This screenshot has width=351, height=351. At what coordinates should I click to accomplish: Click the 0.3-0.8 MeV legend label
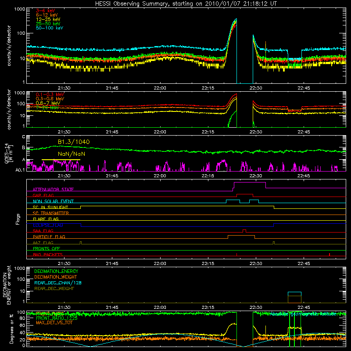pyautogui.click(x=50, y=99)
